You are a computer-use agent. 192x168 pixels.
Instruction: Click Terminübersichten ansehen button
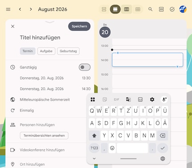44,135
